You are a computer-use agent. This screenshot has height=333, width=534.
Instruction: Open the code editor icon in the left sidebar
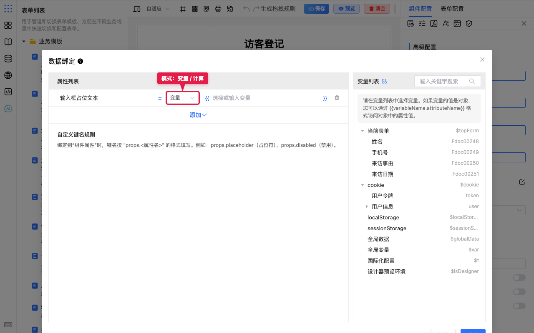click(8, 92)
